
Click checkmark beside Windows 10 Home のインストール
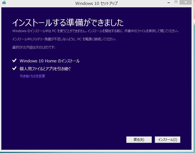14,60
